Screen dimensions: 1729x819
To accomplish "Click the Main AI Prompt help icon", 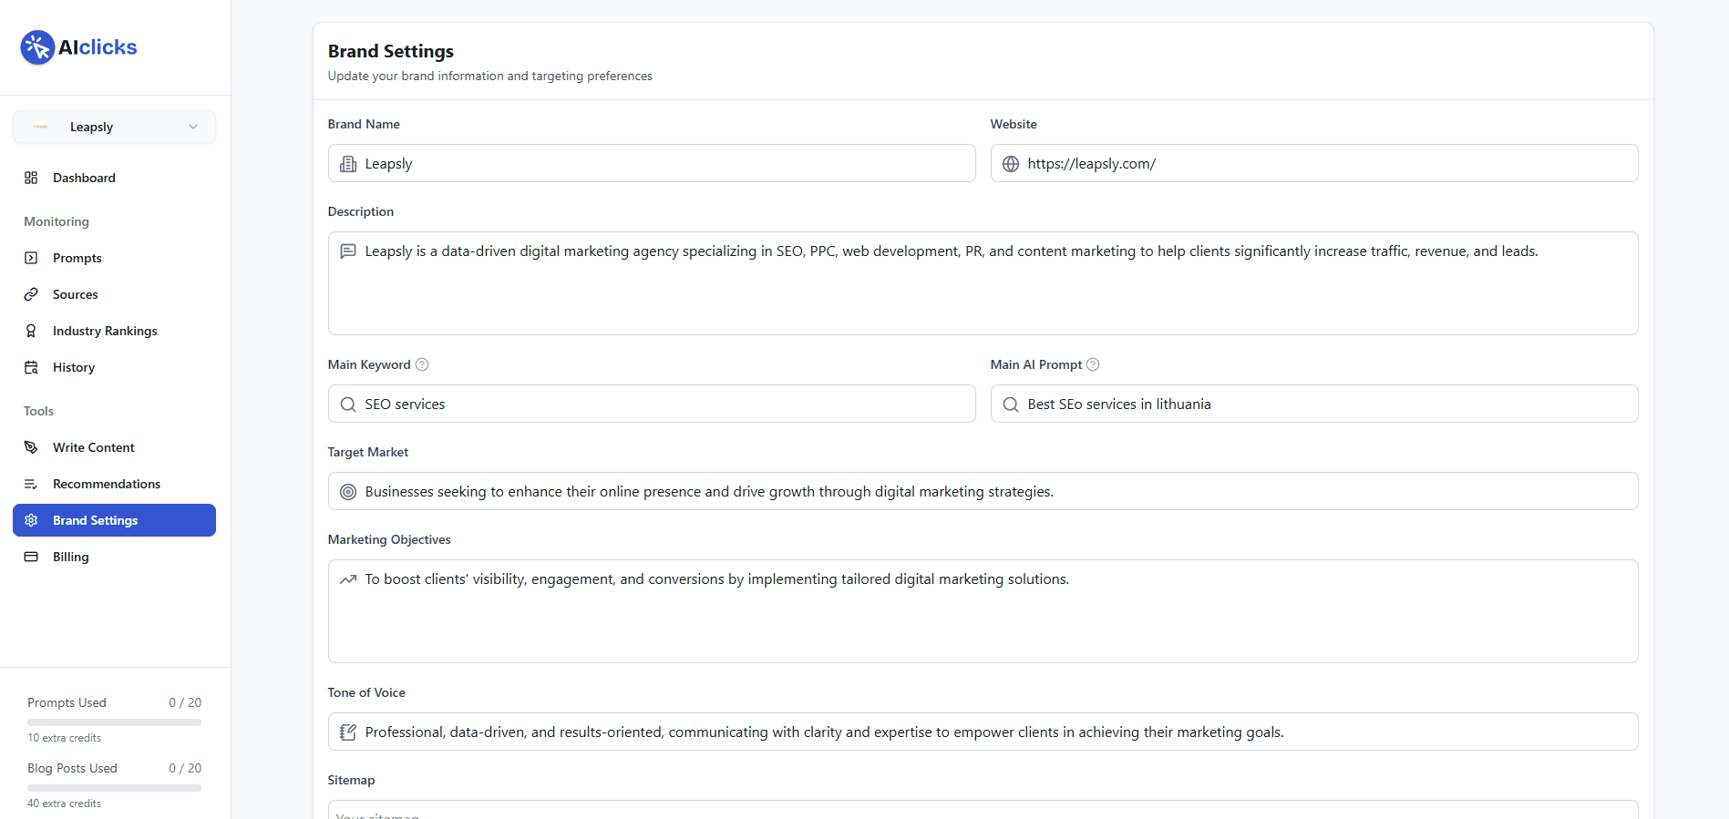I will [1093, 364].
